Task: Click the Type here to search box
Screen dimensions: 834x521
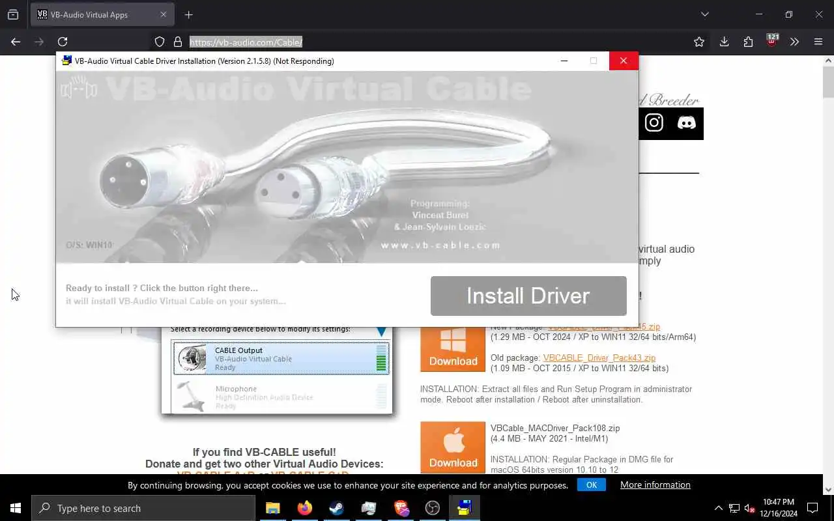Action: (x=143, y=508)
